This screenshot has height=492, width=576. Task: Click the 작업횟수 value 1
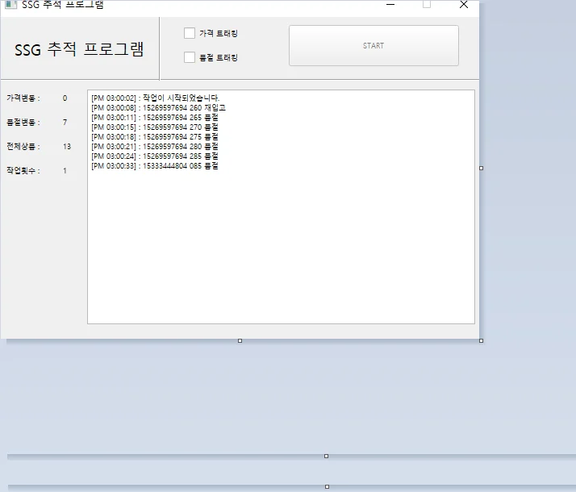point(65,171)
